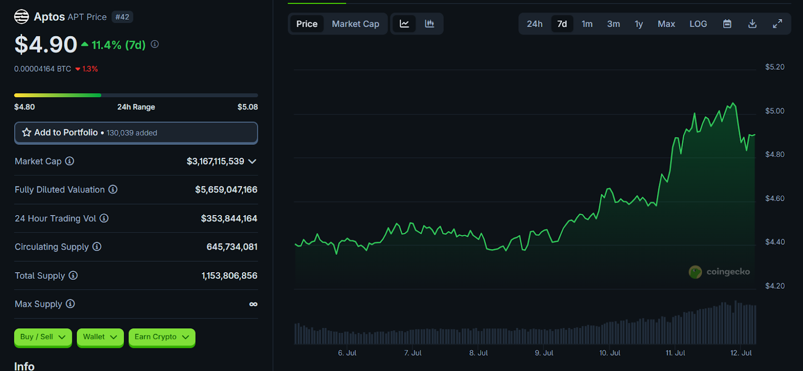This screenshot has height=371, width=803.
Task: Click the 9. Jul date axis label
Action: pos(544,353)
